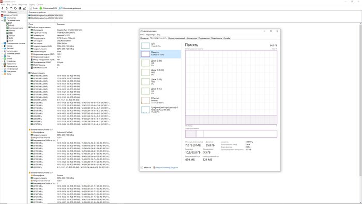The image size is (362, 204).
Task: Open the Избранное menu in AIDA64 menu bar
Action: 23,5
